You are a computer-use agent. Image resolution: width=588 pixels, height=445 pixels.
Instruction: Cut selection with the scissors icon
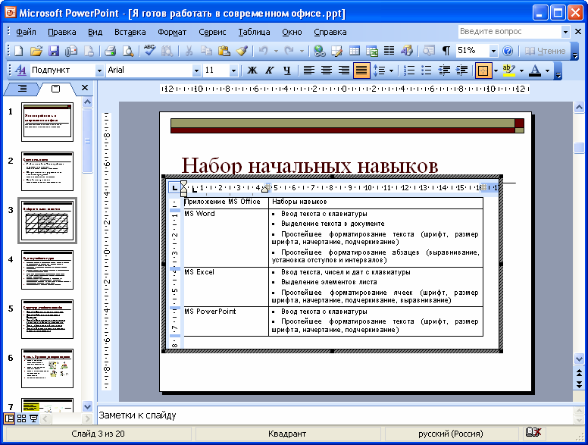(x=189, y=51)
